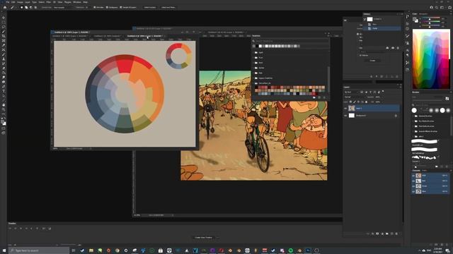Open the Search icon at top right
The height and width of the screenshot is (254, 453).
point(437,8)
